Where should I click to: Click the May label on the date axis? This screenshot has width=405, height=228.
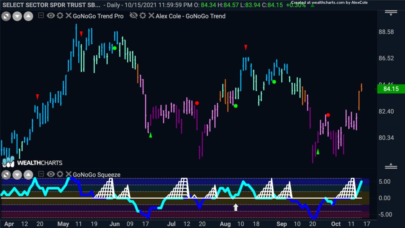click(63, 224)
